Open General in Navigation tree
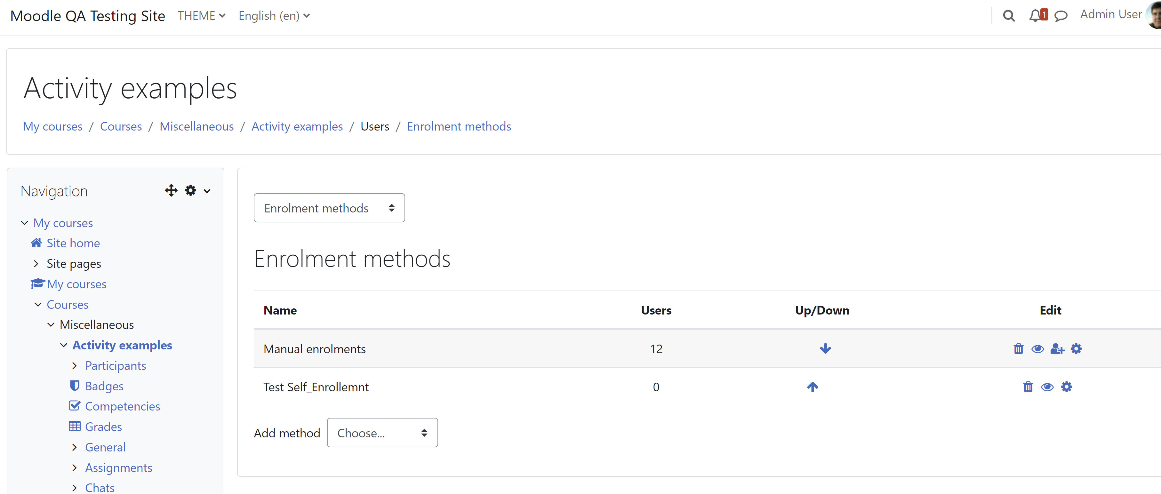1161x494 pixels. [x=106, y=447]
